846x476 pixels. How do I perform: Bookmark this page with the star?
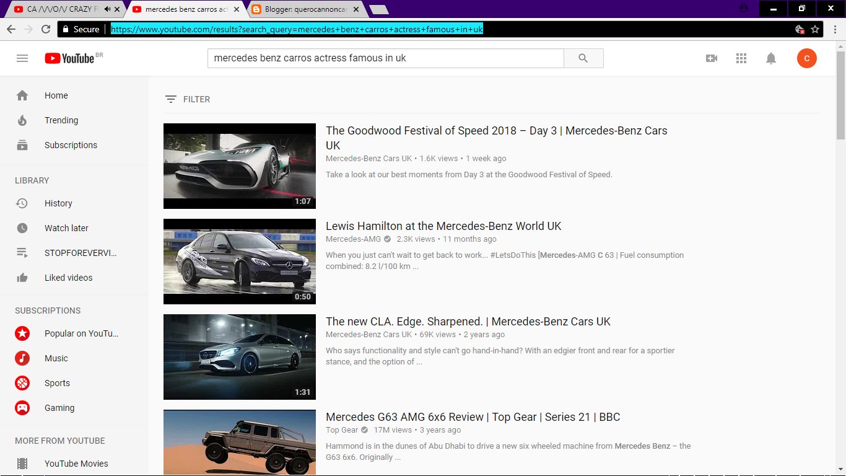815,29
